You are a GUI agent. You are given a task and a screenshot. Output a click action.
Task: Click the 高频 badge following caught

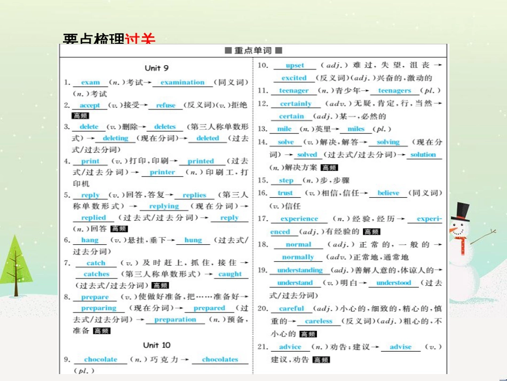click(x=161, y=286)
